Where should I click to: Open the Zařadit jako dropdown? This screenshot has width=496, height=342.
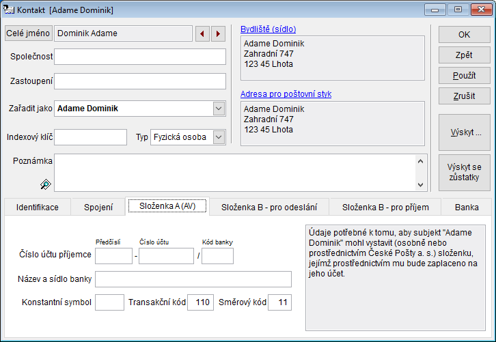click(219, 108)
